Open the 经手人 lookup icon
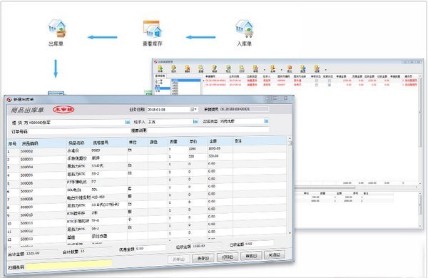 coord(195,121)
